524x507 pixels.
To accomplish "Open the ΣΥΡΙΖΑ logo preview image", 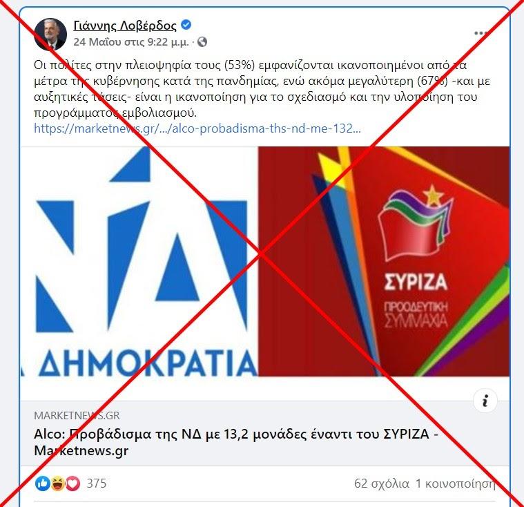I will (384, 262).
